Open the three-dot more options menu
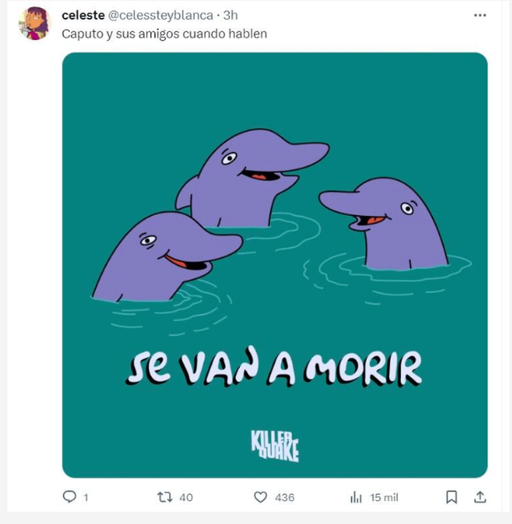Viewport: 512px width, 524px height. coord(480,15)
